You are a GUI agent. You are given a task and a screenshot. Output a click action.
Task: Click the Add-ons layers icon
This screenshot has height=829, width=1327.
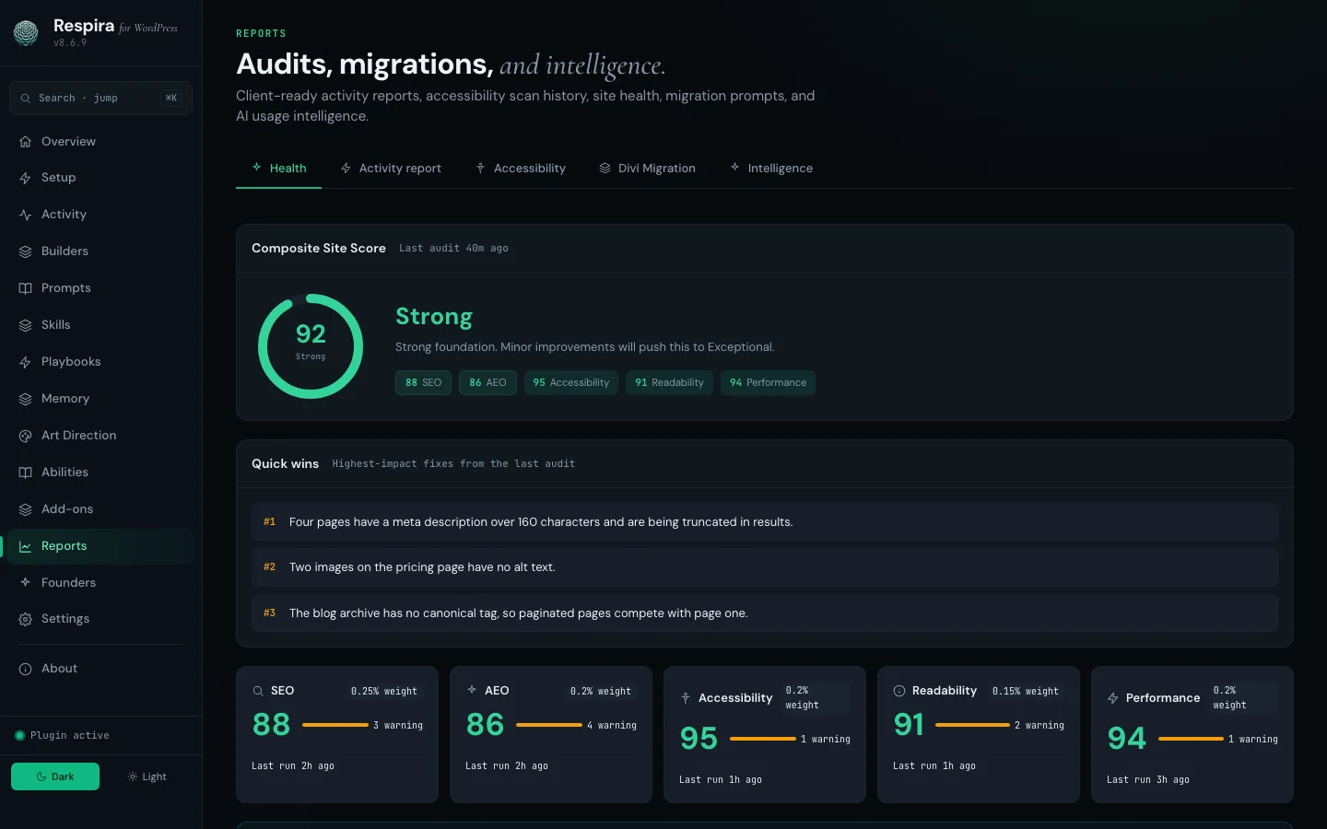coord(25,509)
